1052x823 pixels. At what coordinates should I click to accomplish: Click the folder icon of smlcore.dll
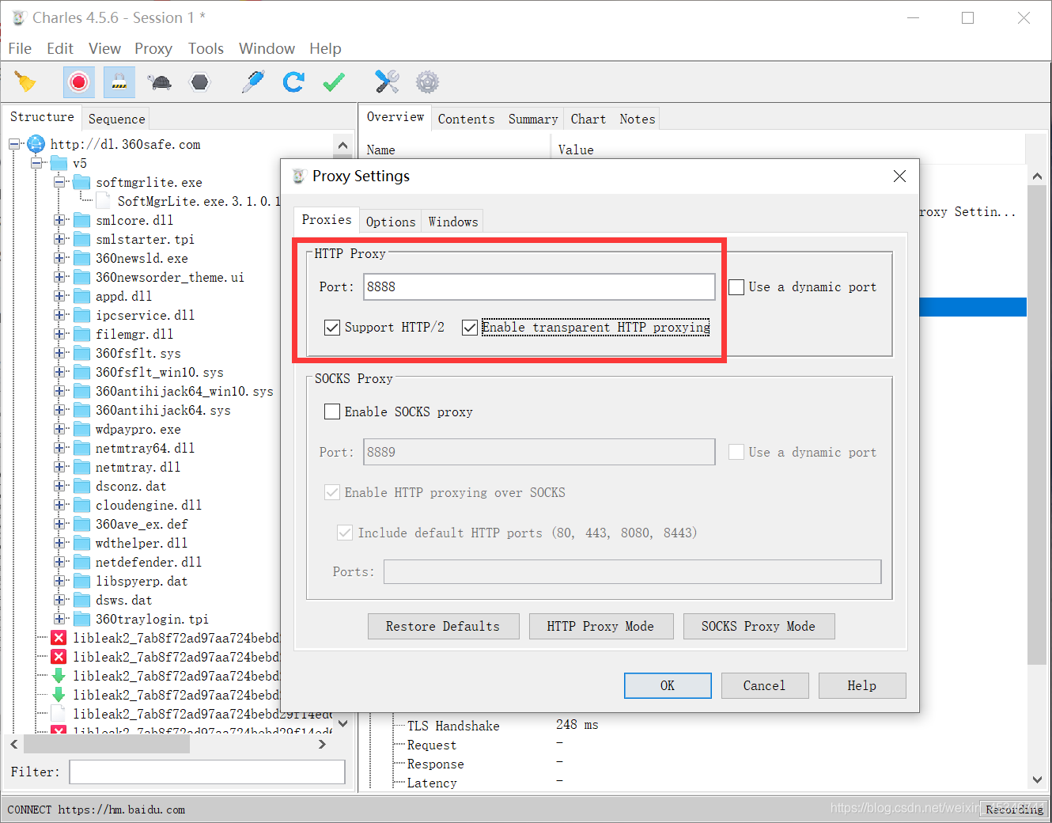pos(82,220)
